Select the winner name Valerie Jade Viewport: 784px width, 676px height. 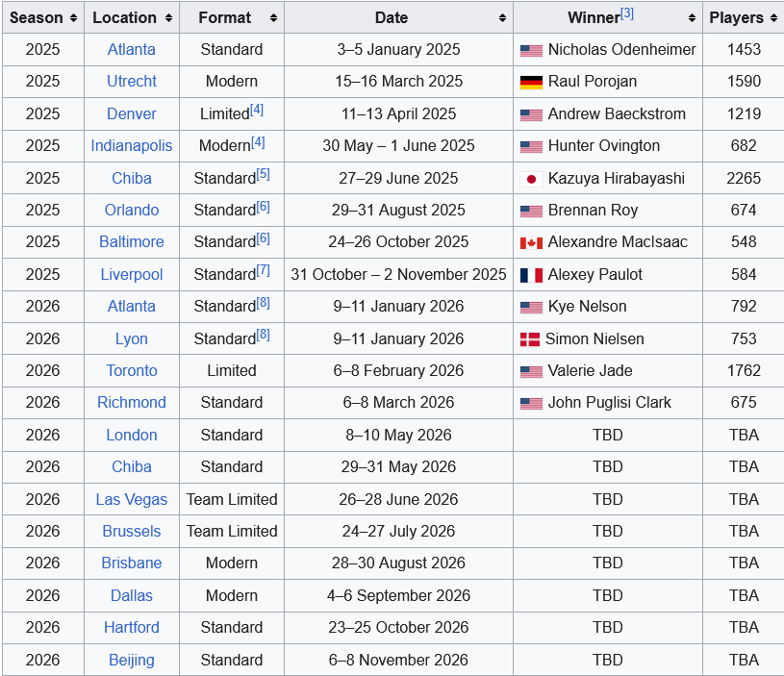(x=590, y=370)
